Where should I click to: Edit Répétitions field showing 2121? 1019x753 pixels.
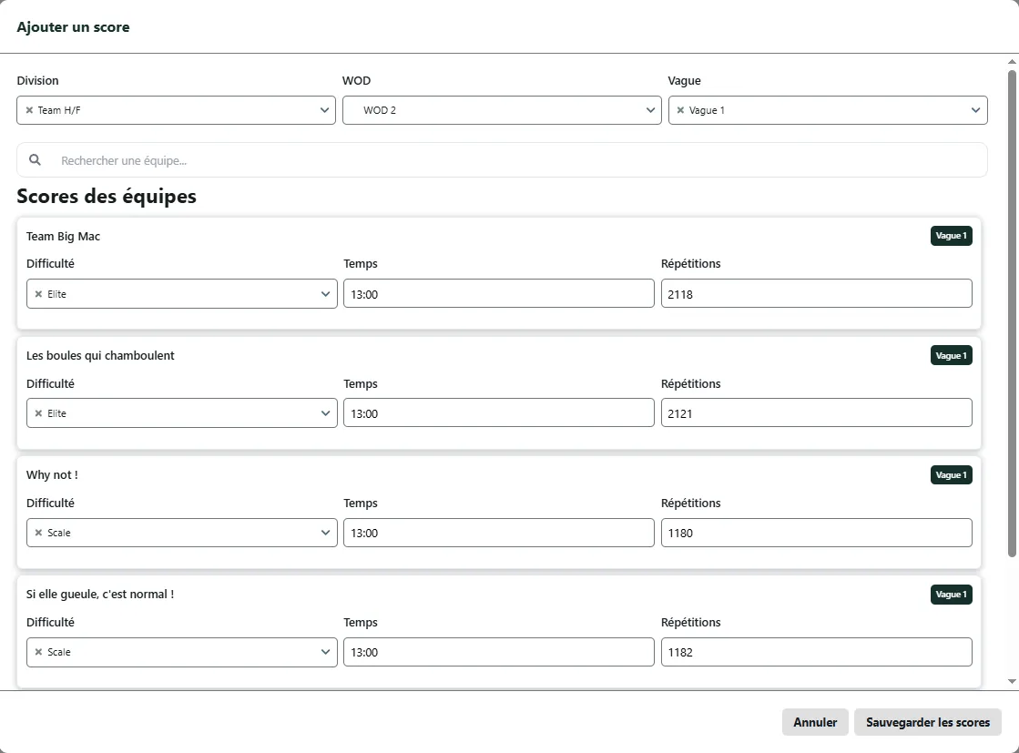coord(816,413)
